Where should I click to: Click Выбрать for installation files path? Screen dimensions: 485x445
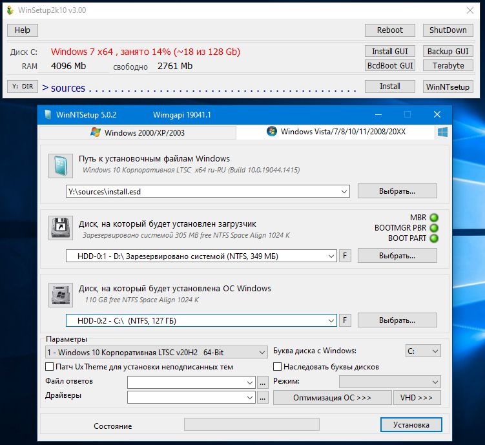pos(397,191)
